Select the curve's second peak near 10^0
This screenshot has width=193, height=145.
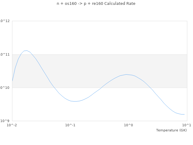click(x=126, y=74)
